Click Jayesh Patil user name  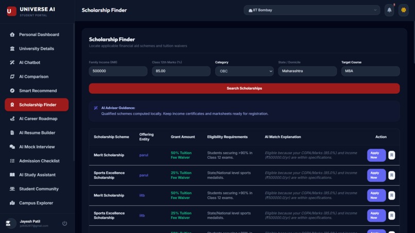pyautogui.click(x=30, y=221)
